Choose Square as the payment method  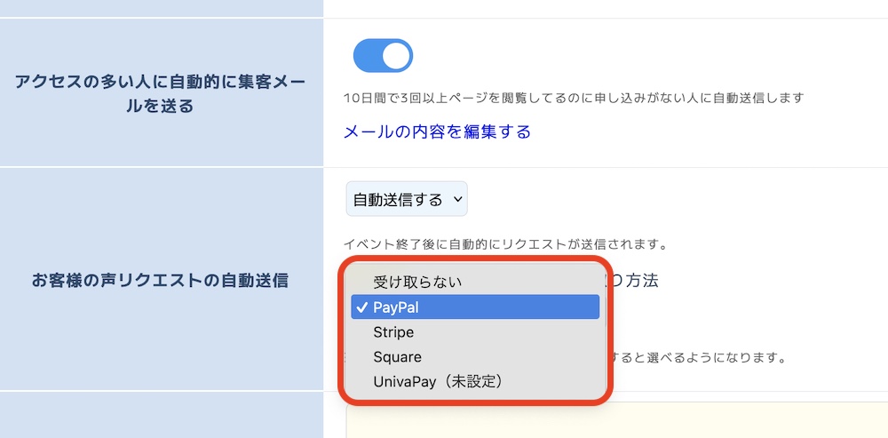click(x=397, y=357)
